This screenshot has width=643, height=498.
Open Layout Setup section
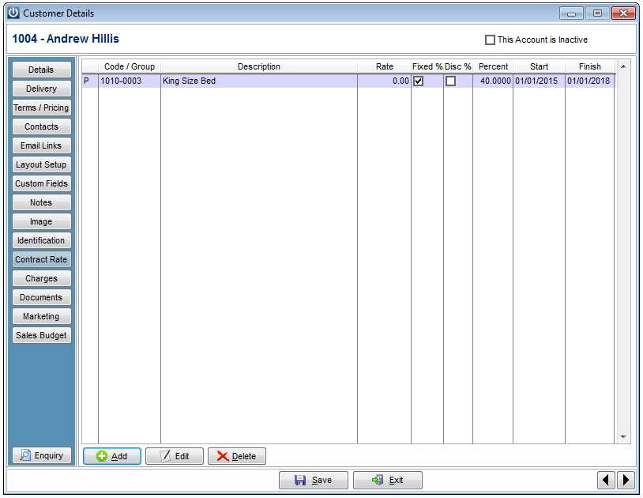point(41,164)
